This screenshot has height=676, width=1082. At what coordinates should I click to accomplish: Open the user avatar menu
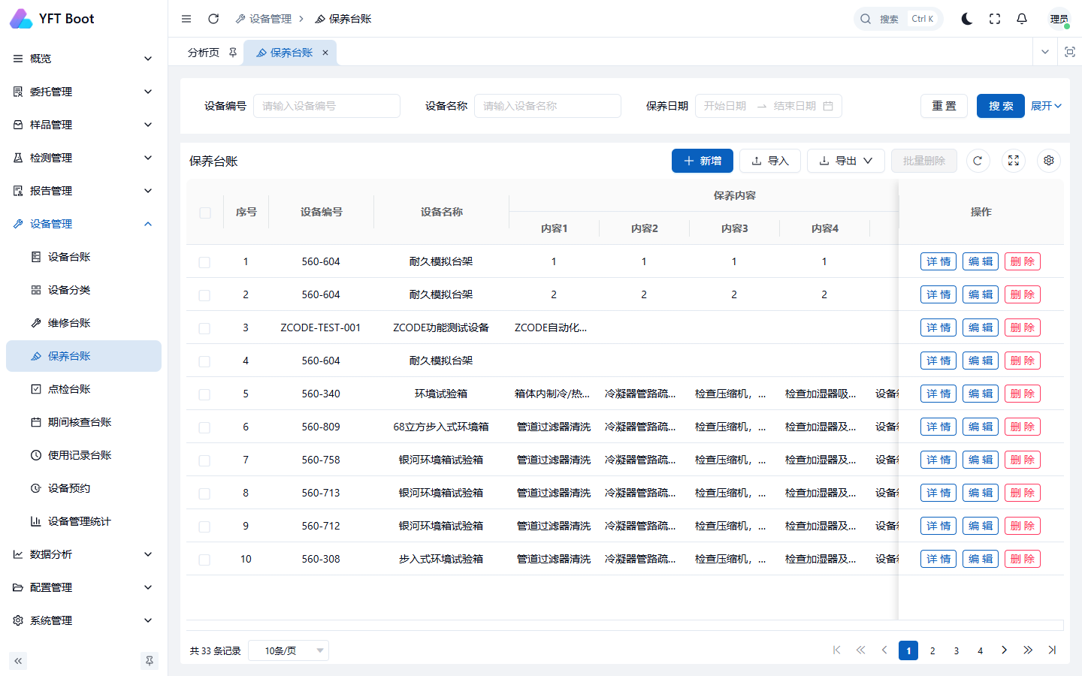point(1059,19)
